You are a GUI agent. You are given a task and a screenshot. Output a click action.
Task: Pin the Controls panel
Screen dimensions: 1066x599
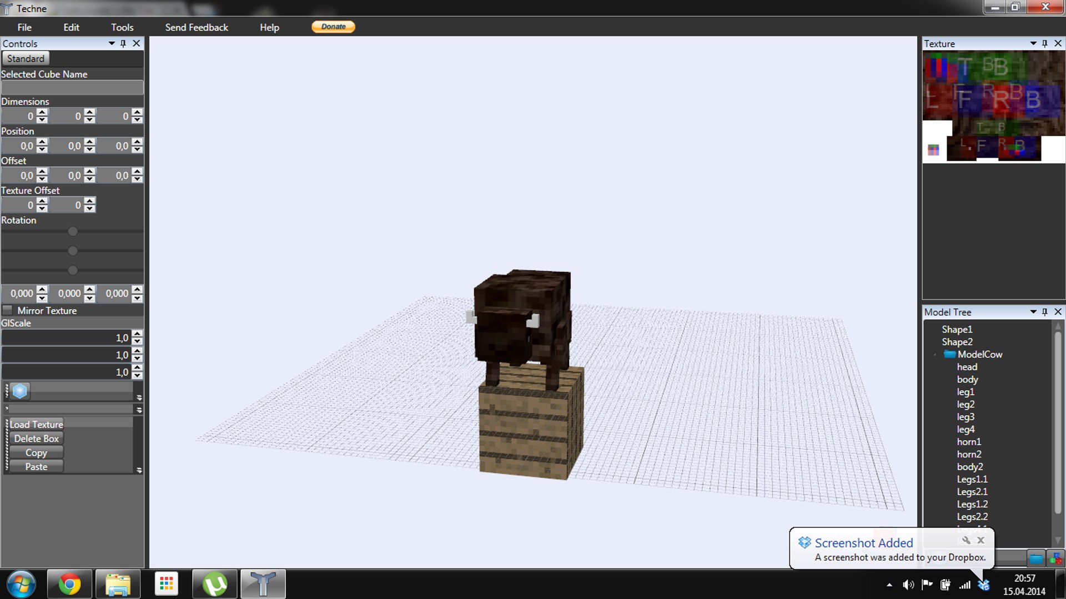pyautogui.click(x=123, y=43)
